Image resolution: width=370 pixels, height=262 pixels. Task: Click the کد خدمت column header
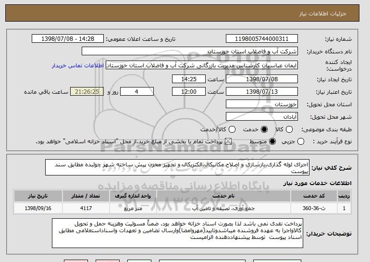314,196
